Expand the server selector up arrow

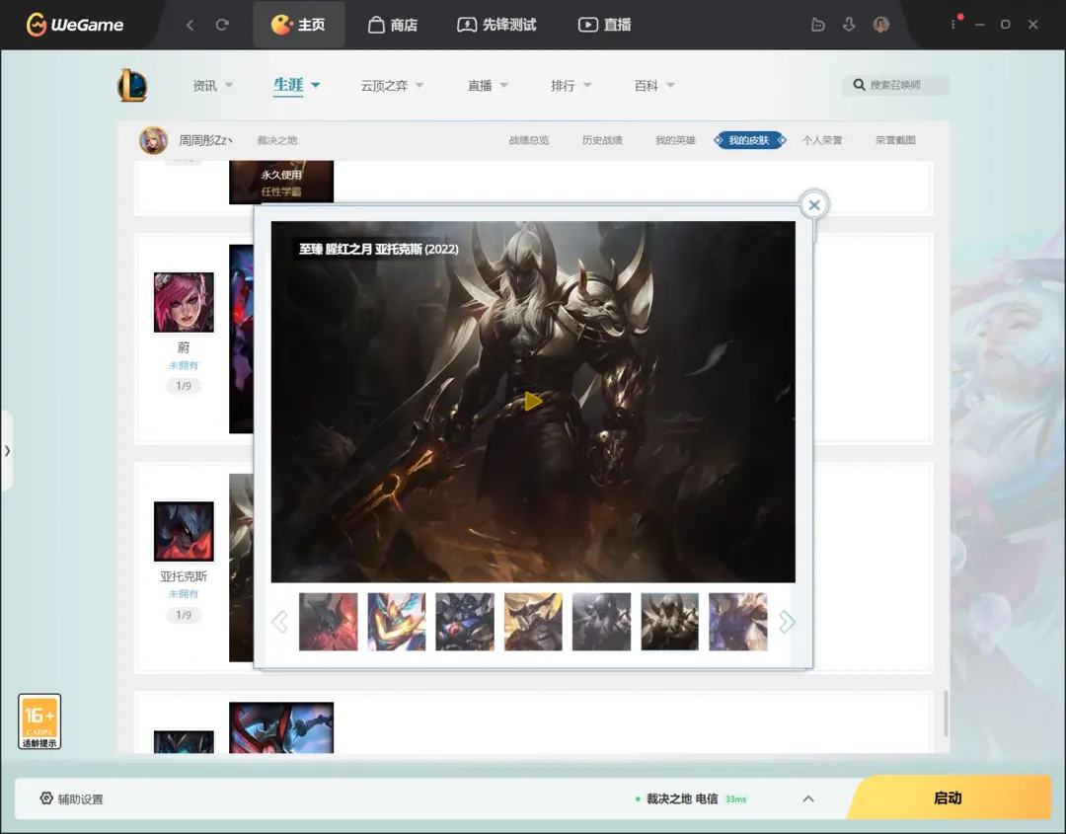click(808, 798)
